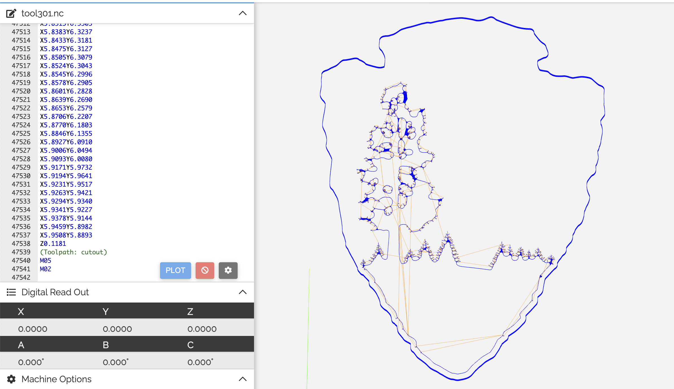The image size is (674, 389).
Task: Click the A column header in readout
Action: tap(21, 345)
